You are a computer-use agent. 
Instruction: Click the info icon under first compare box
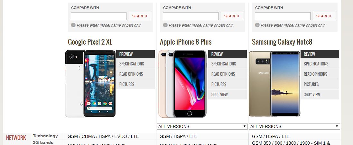(73, 25)
